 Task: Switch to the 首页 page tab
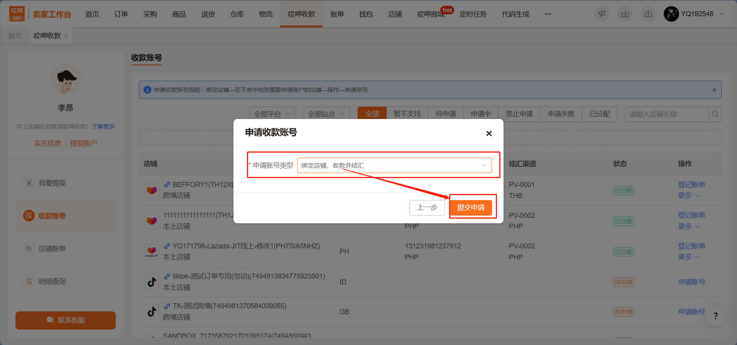coord(15,36)
